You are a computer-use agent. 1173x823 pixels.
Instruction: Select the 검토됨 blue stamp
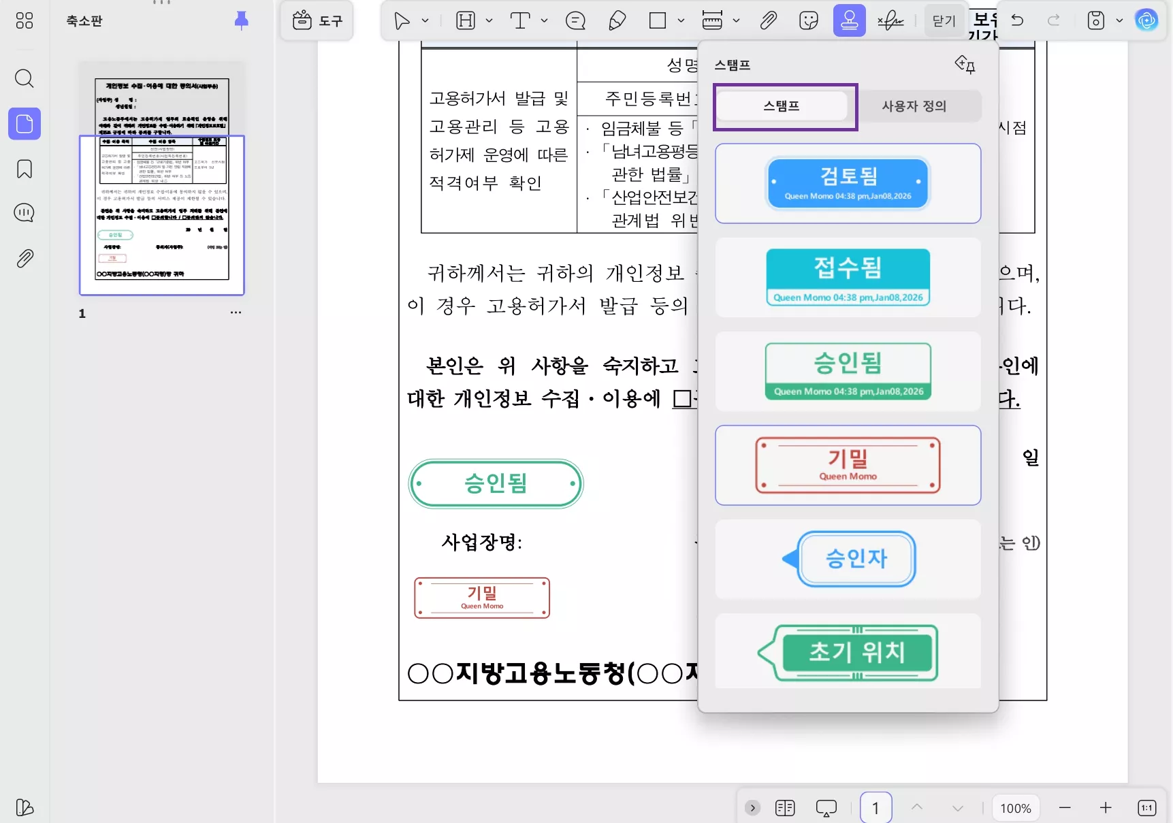848,183
